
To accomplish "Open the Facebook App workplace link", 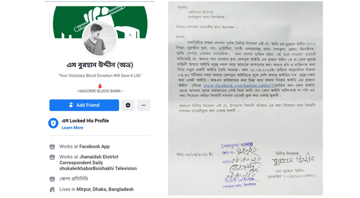I will 94,147.
